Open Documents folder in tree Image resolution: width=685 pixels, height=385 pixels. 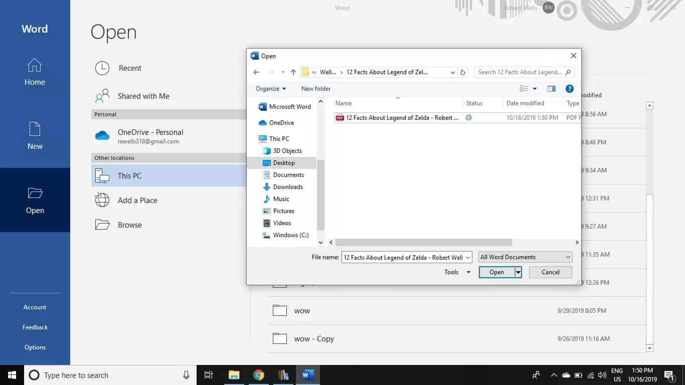pos(283,175)
